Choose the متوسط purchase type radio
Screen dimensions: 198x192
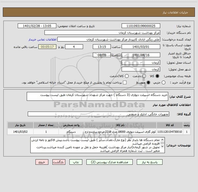(x=148, y=82)
